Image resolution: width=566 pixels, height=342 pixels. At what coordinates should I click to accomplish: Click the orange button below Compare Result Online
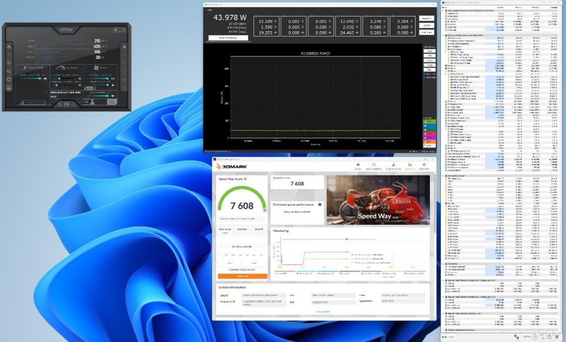click(x=242, y=276)
